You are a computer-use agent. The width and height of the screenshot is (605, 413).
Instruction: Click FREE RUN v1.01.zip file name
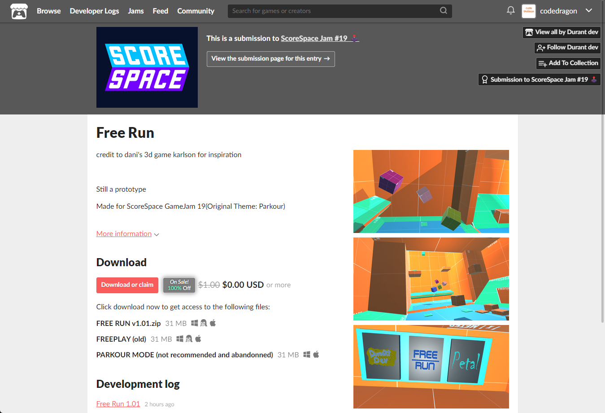pos(128,323)
